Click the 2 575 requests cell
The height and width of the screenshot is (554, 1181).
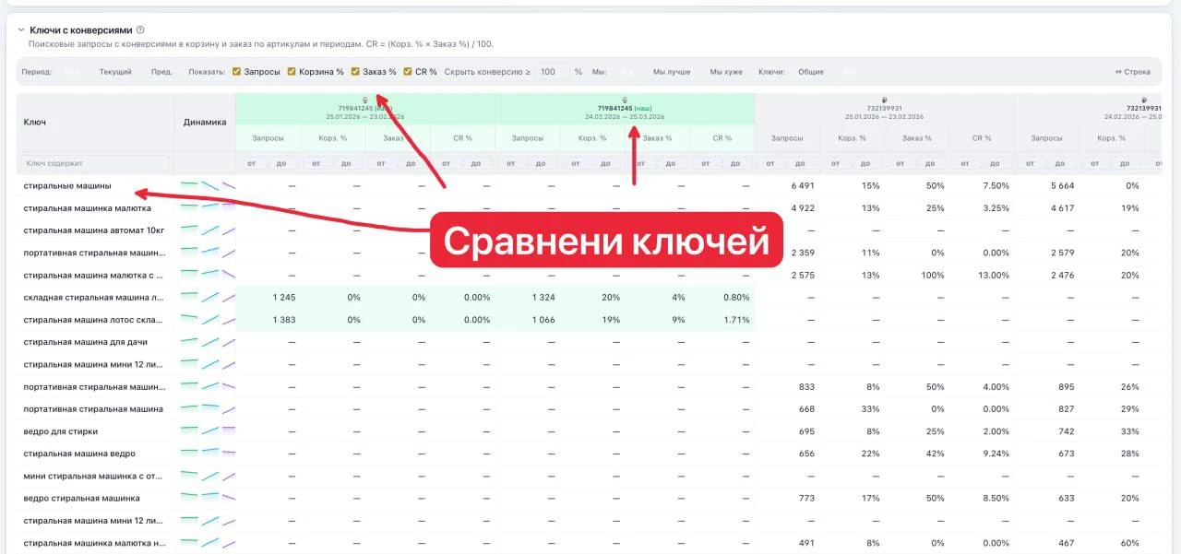point(805,275)
